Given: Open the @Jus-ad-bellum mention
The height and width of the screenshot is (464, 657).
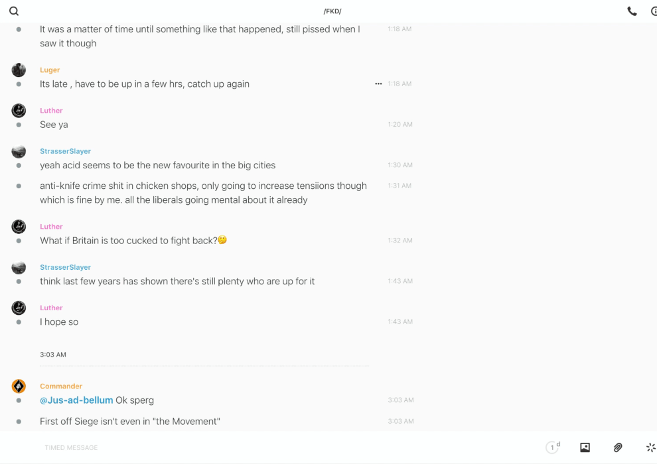Looking at the screenshot, I should (76, 400).
